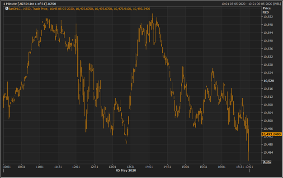Click the 13:31 time axis label
This screenshot has height=178, width=283.
(131, 167)
